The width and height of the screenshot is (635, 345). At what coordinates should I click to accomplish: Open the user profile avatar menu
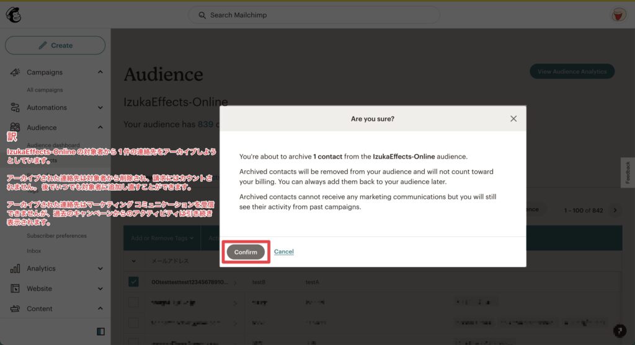click(618, 15)
